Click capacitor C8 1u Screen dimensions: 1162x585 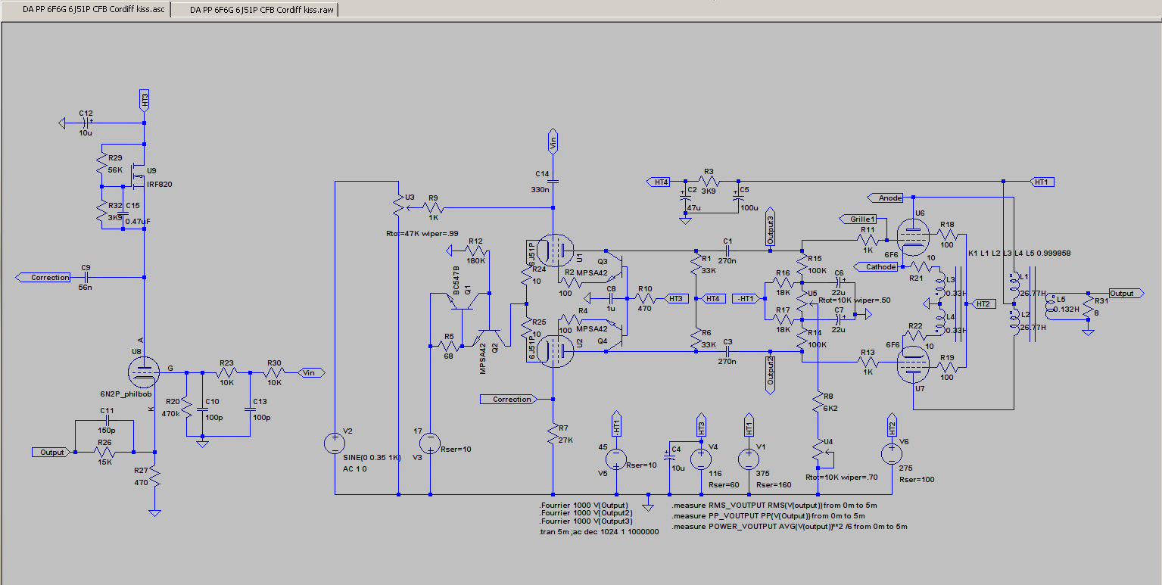[612, 297]
